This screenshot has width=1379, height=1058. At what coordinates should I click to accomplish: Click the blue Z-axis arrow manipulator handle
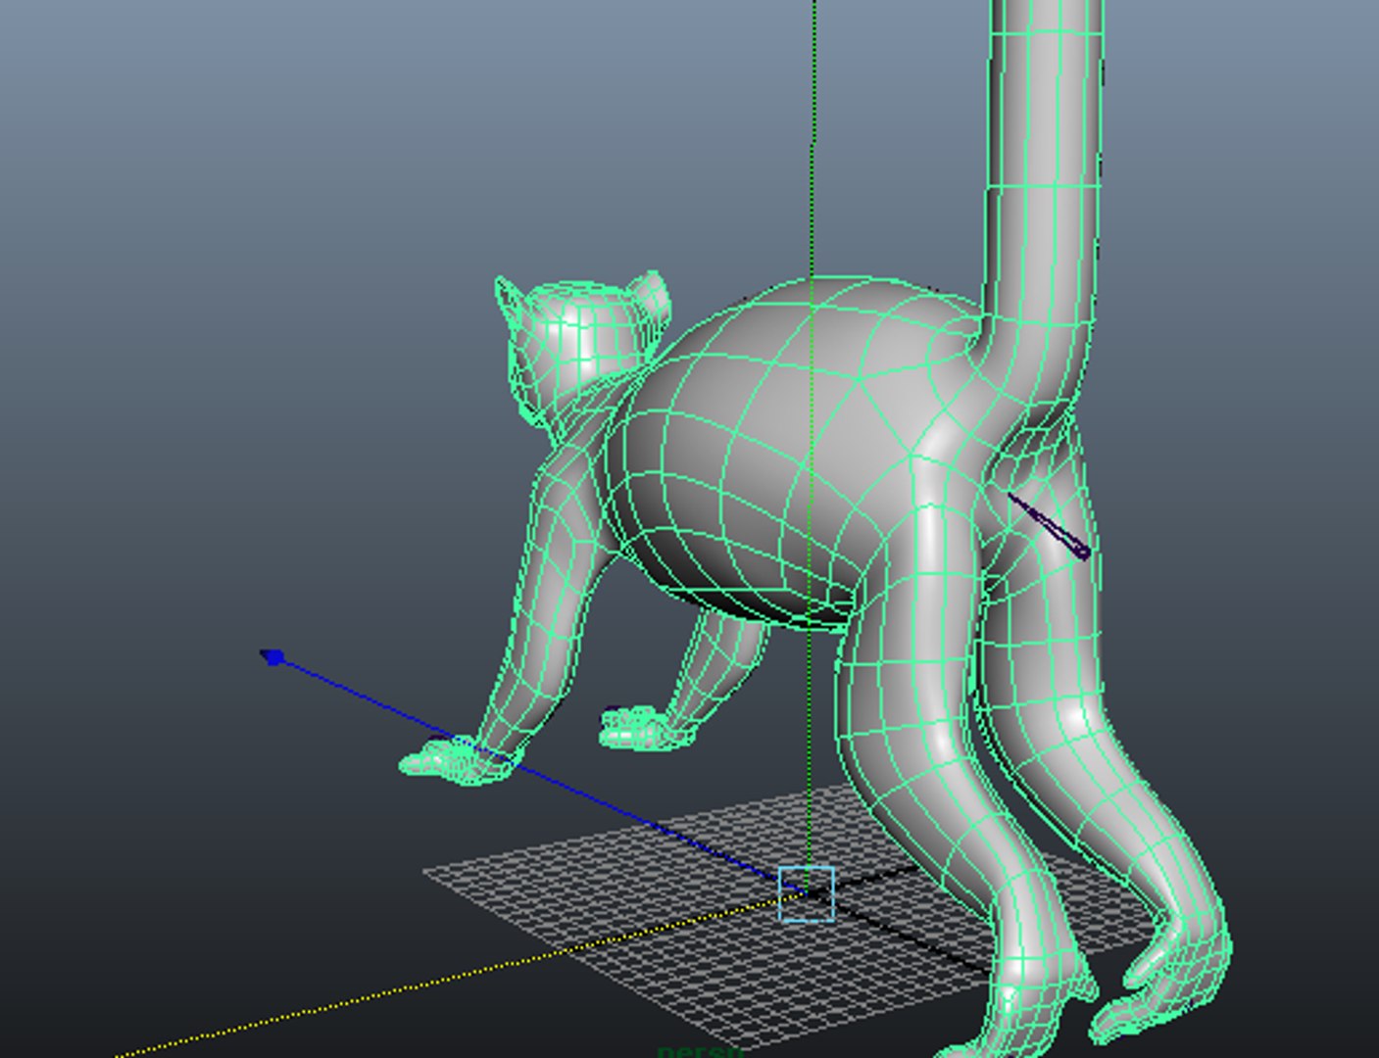point(273,657)
